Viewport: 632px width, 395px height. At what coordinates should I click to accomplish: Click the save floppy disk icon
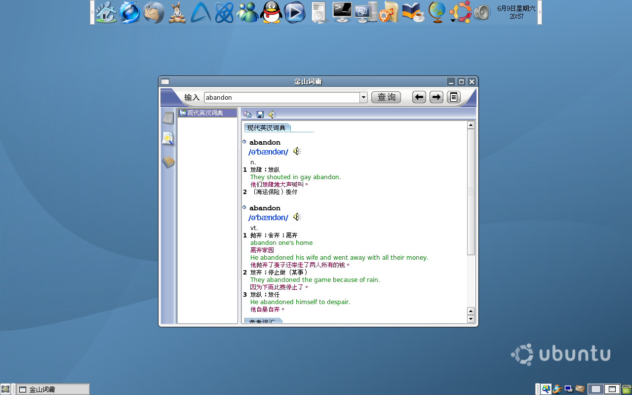(x=260, y=115)
